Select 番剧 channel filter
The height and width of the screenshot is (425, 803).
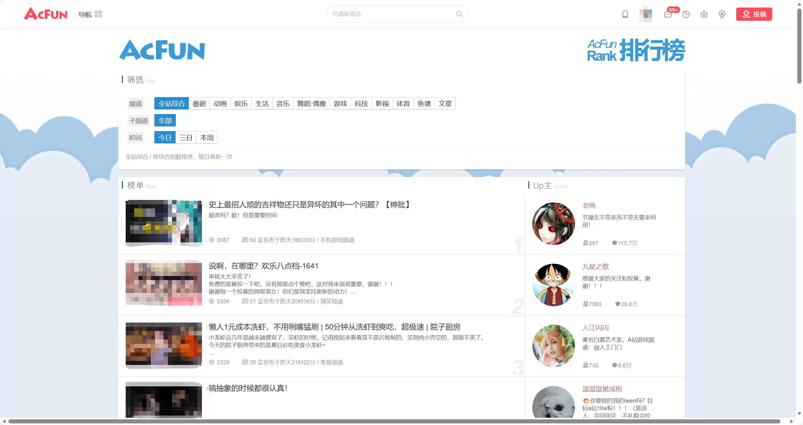(199, 103)
